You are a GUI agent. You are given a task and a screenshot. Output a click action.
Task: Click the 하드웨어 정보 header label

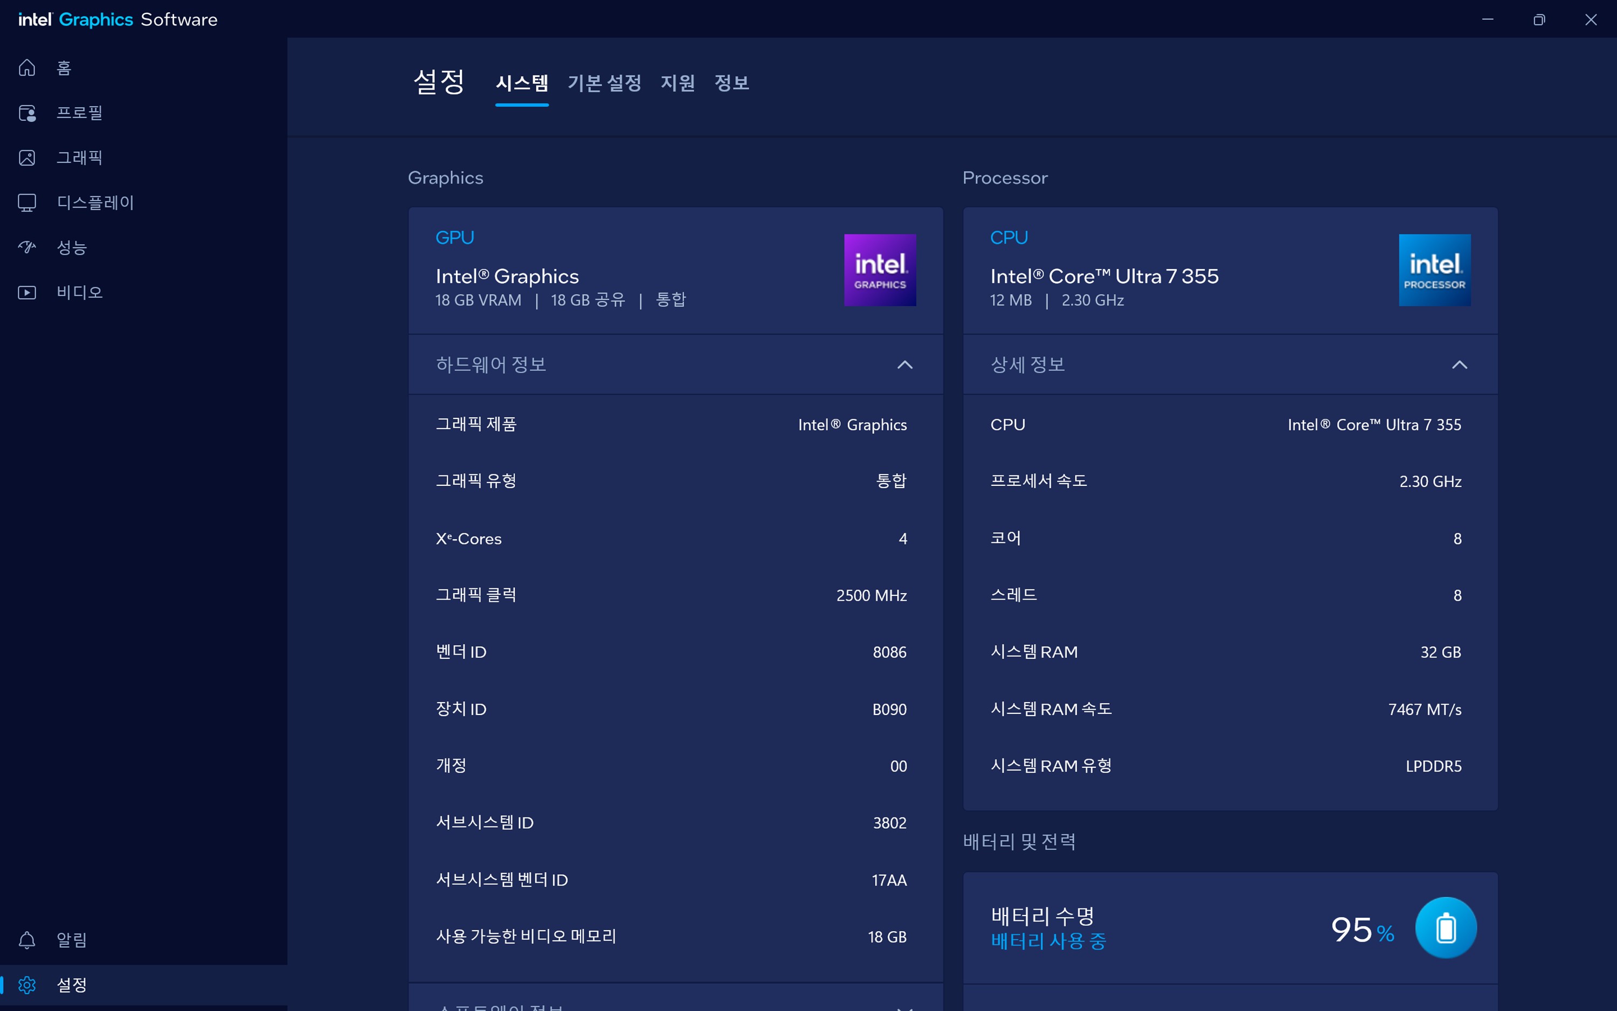coord(491,364)
